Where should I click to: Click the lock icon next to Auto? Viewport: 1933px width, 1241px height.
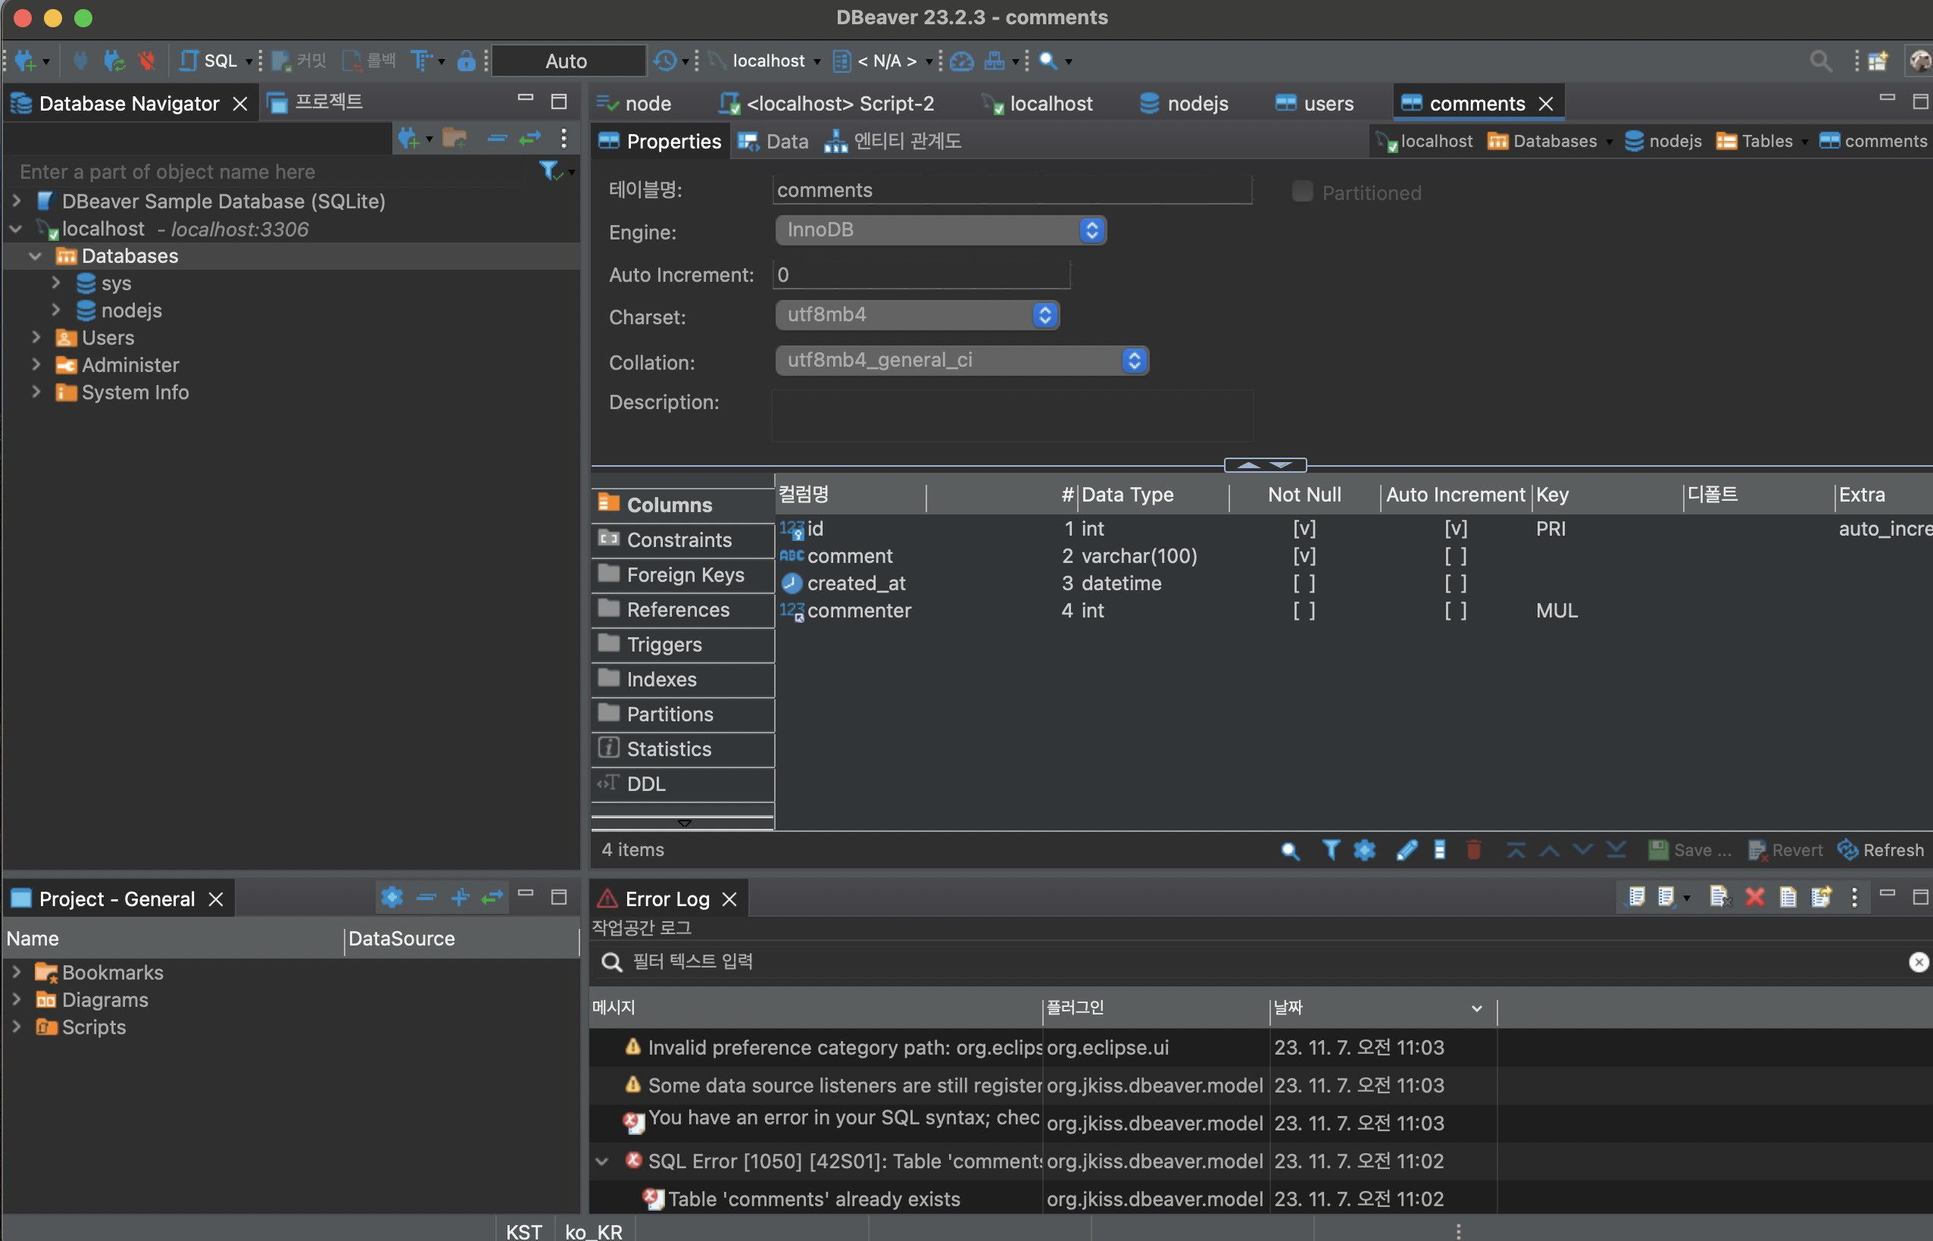(x=466, y=61)
